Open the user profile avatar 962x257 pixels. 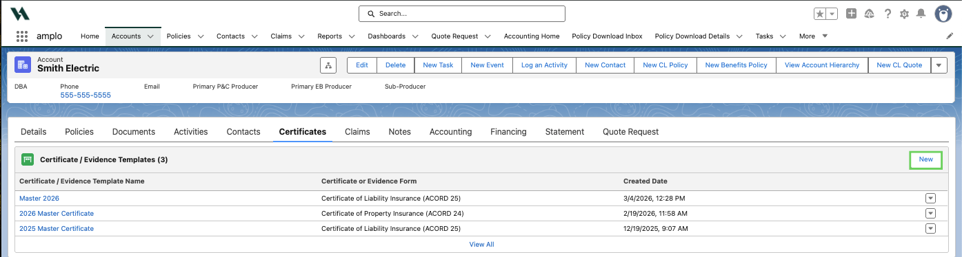coord(943,14)
